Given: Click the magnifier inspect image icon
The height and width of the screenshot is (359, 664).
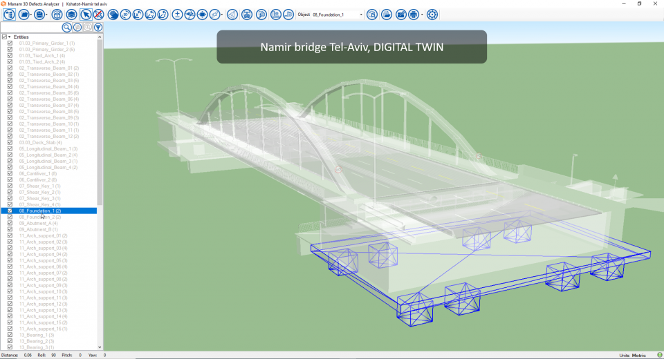Looking at the screenshot, I should [x=261, y=14].
